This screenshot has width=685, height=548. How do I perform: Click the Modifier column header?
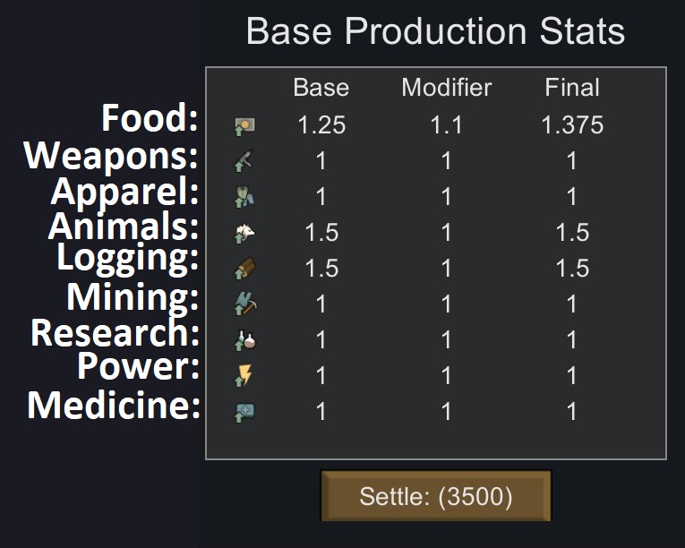coord(446,88)
